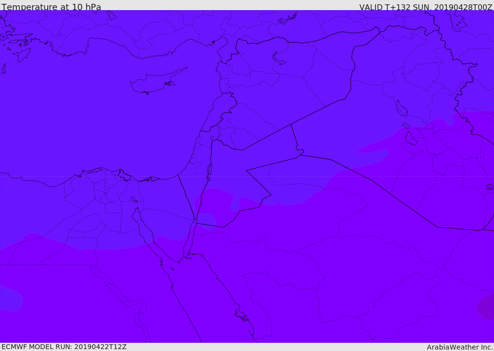This screenshot has width=494, height=351.
Task: Click the "VALID T+132 SUN. 20190428T00Z" label
Action: pos(425,7)
